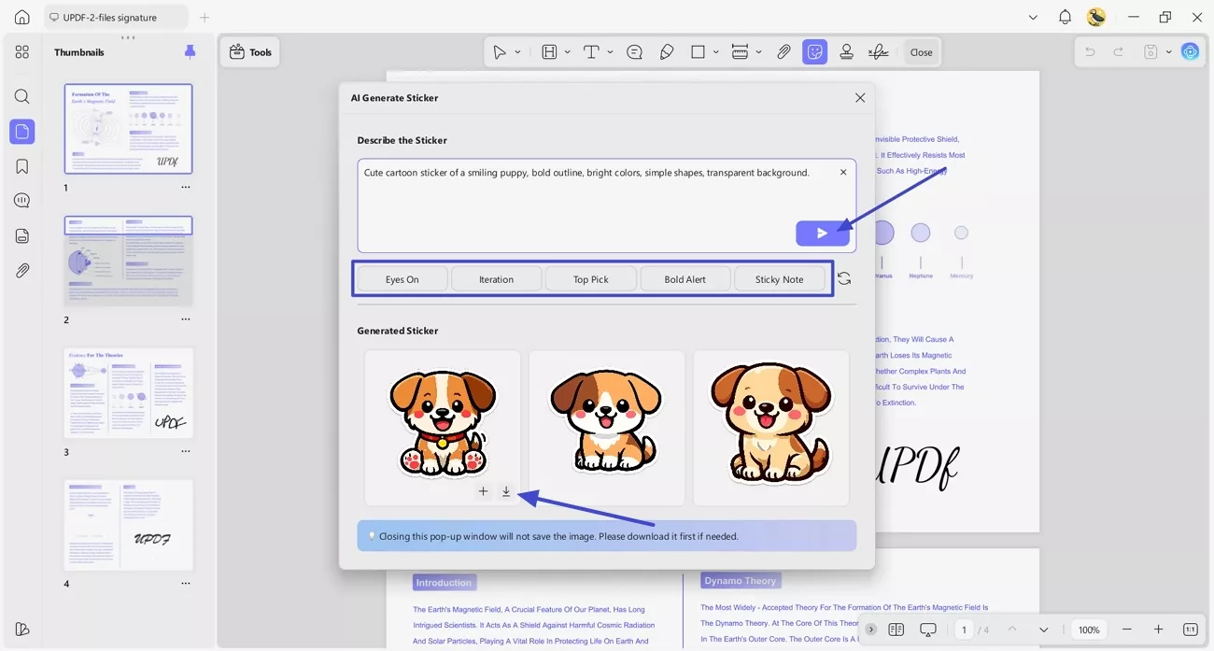This screenshot has height=651, width=1214.
Task: Collapse the bottom navigation bar arrow
Action: [x=870, y=630]
